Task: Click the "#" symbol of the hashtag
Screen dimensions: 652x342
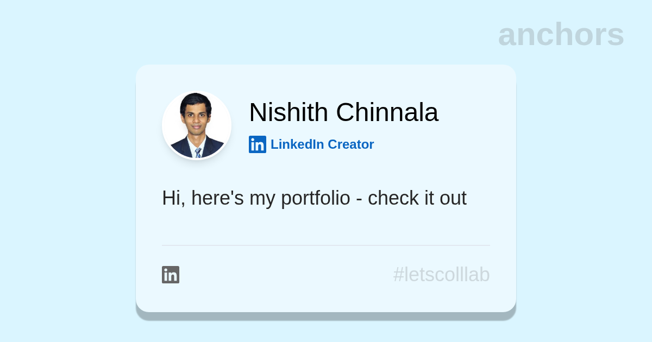Action: pyautogui.click(x=398, y=275)
